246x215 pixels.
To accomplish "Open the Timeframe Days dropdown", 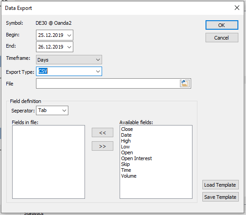I will click(69, 60).
